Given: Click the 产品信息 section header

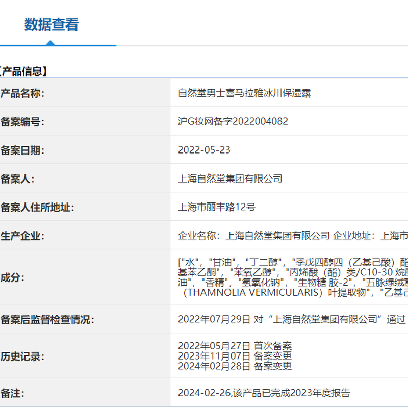Looking at the screenshot, I should 24,71.
